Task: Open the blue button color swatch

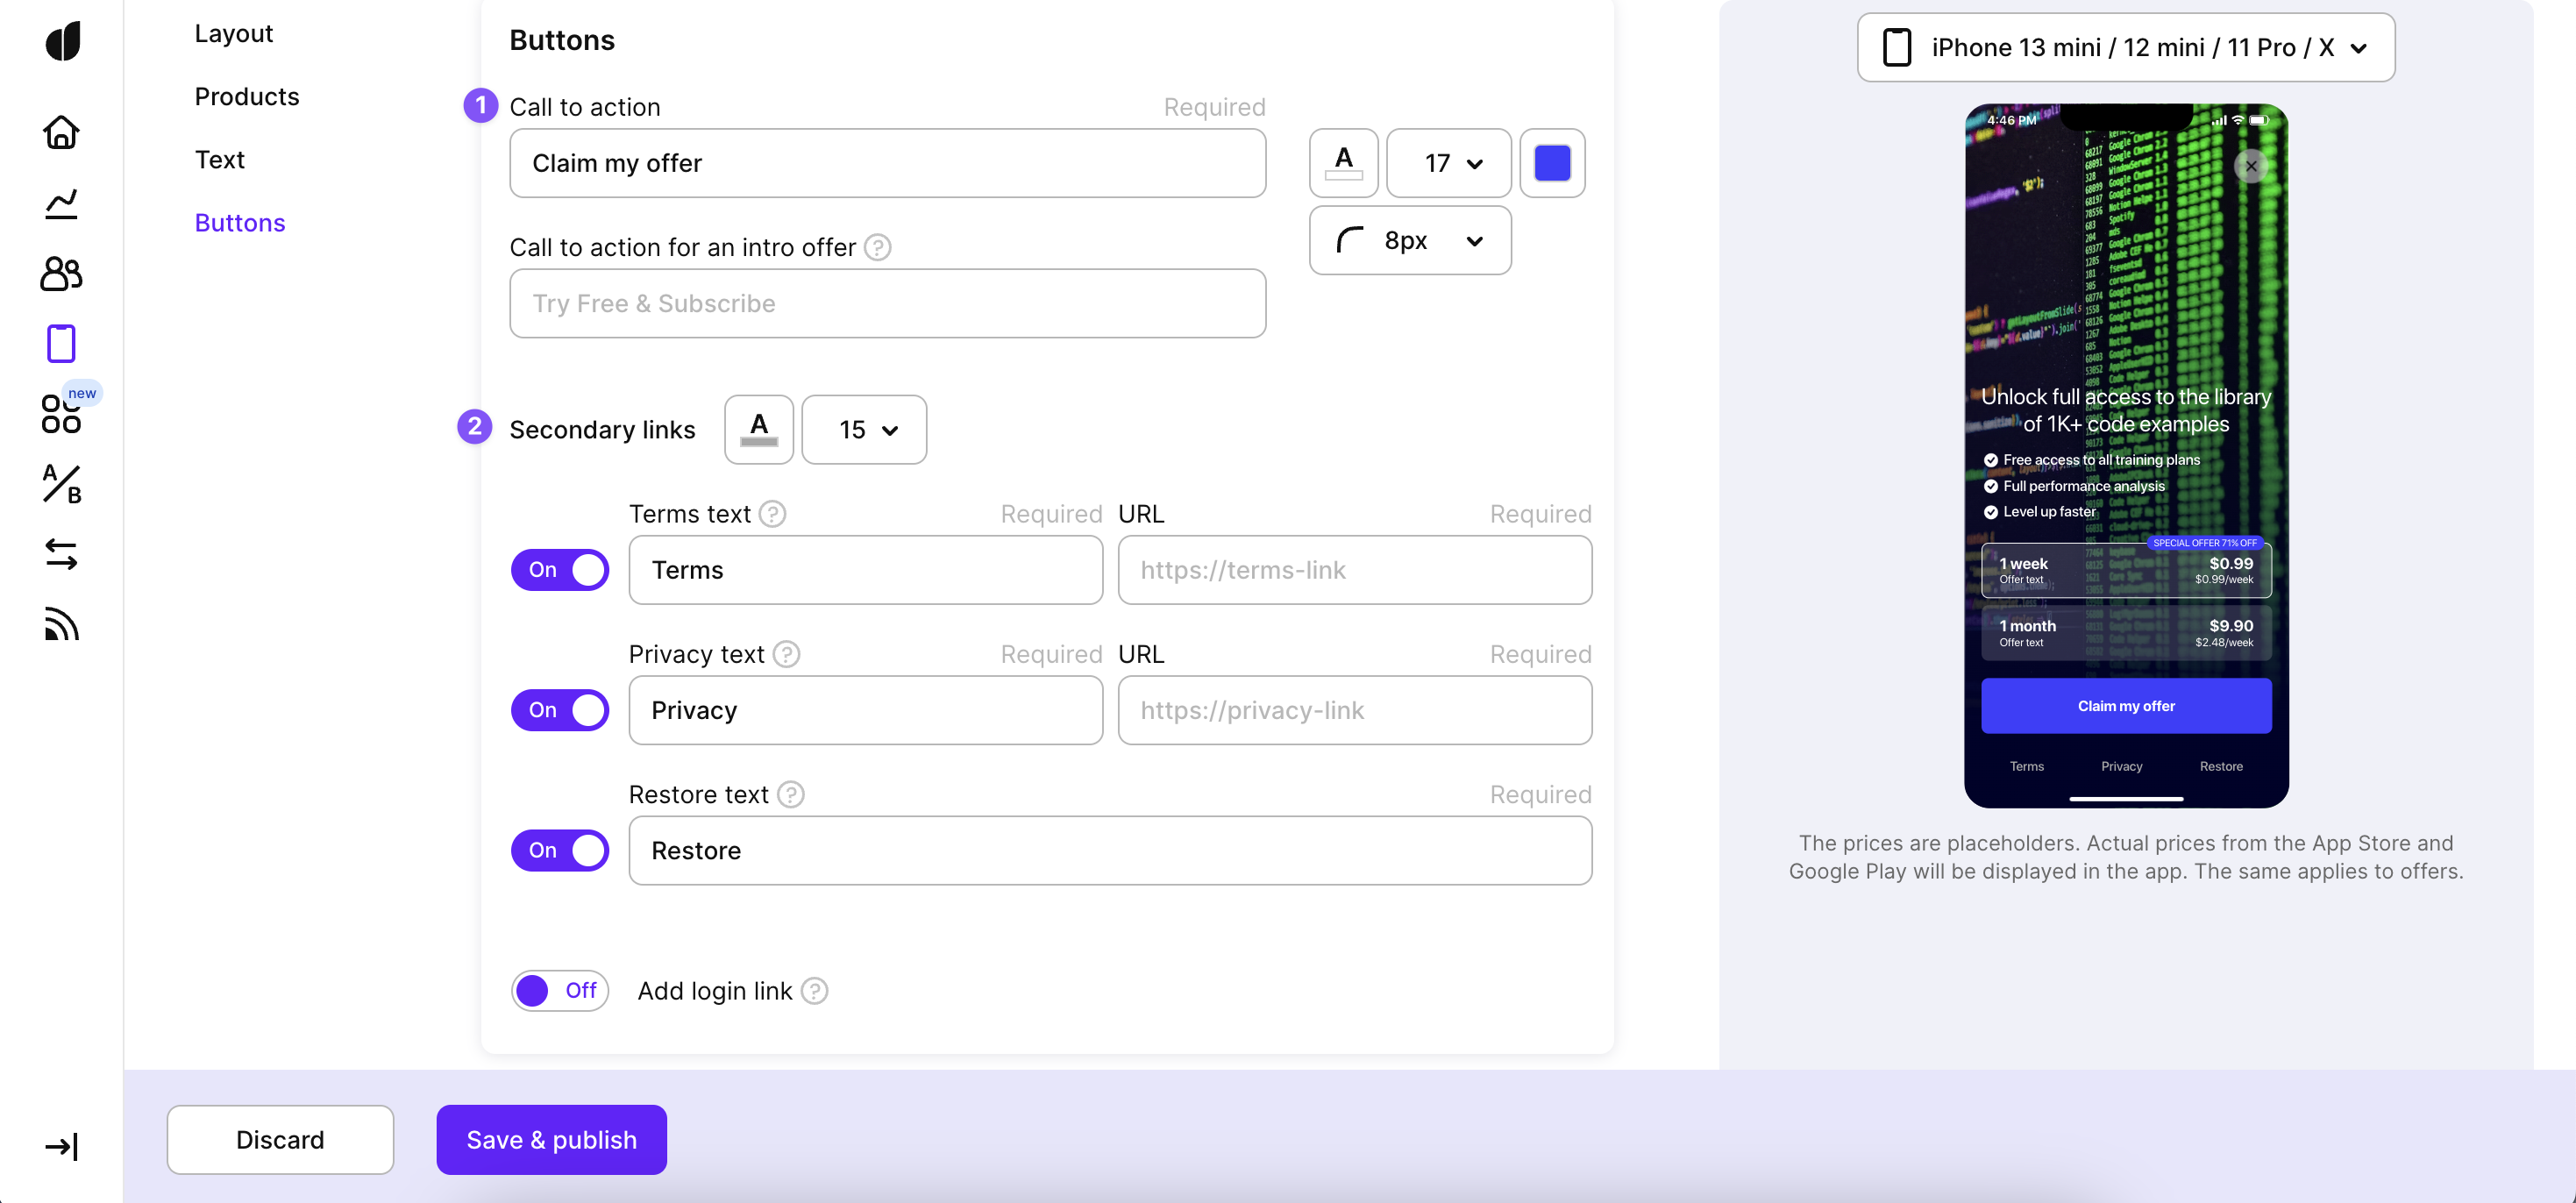Action: pyautogui.click(x=1552, y=163)
